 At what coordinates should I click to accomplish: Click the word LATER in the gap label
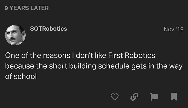tap(40, 8)
